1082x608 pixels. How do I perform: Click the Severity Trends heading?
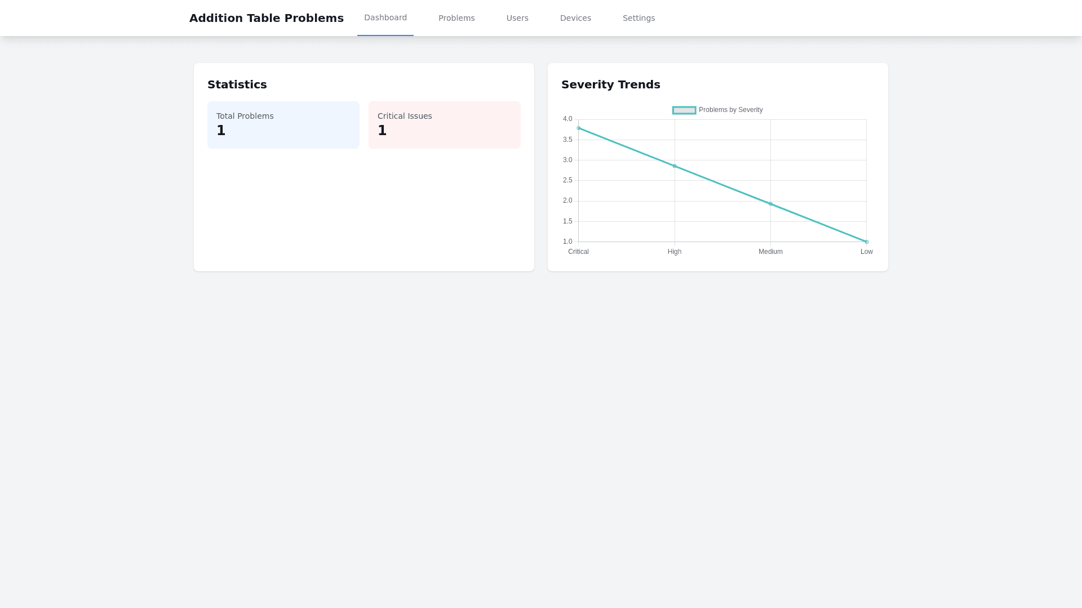[x=610, y=84]
